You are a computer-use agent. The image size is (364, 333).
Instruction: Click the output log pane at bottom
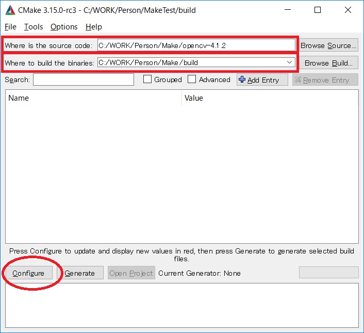point(182,305)
